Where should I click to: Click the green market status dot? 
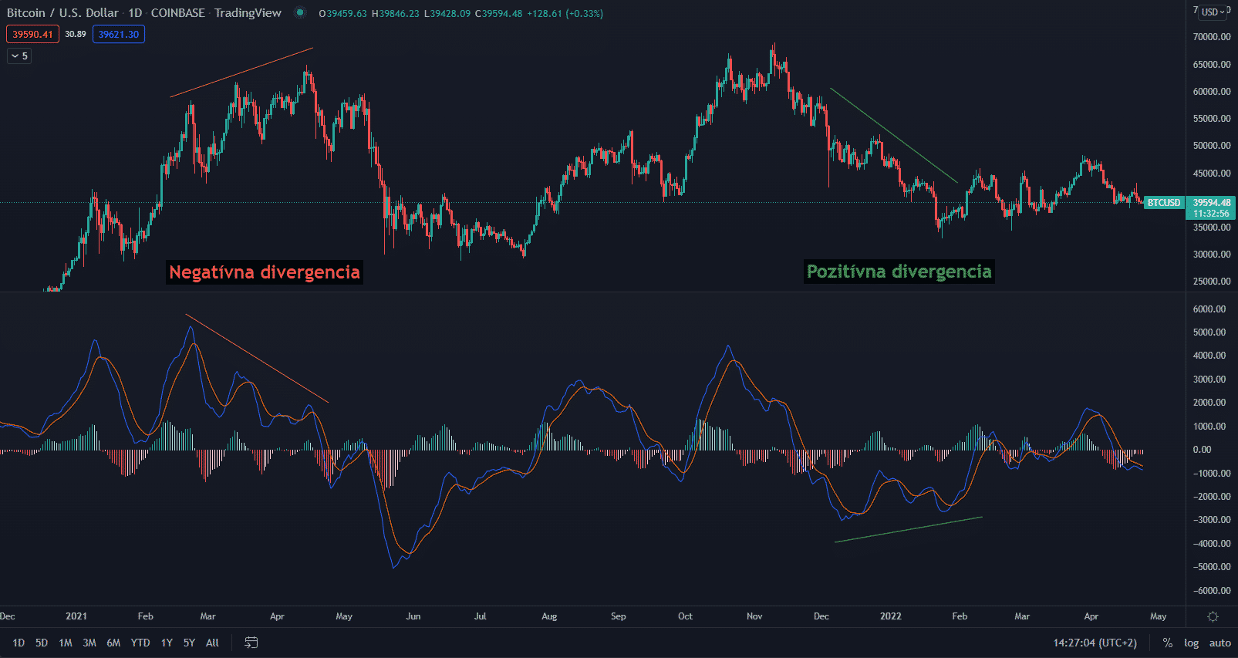[x=300, y=12]
